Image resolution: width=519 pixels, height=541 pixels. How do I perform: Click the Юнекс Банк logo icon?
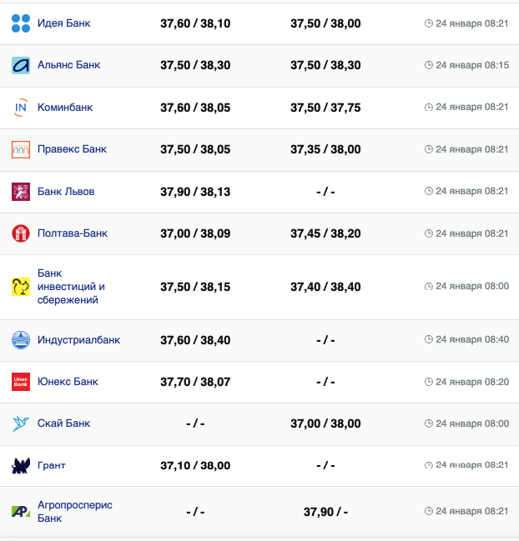[21, 382]
